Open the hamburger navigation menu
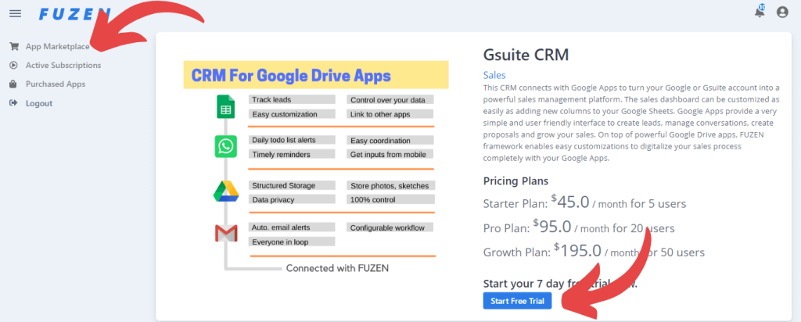The image size is (801, 322). 16,13
